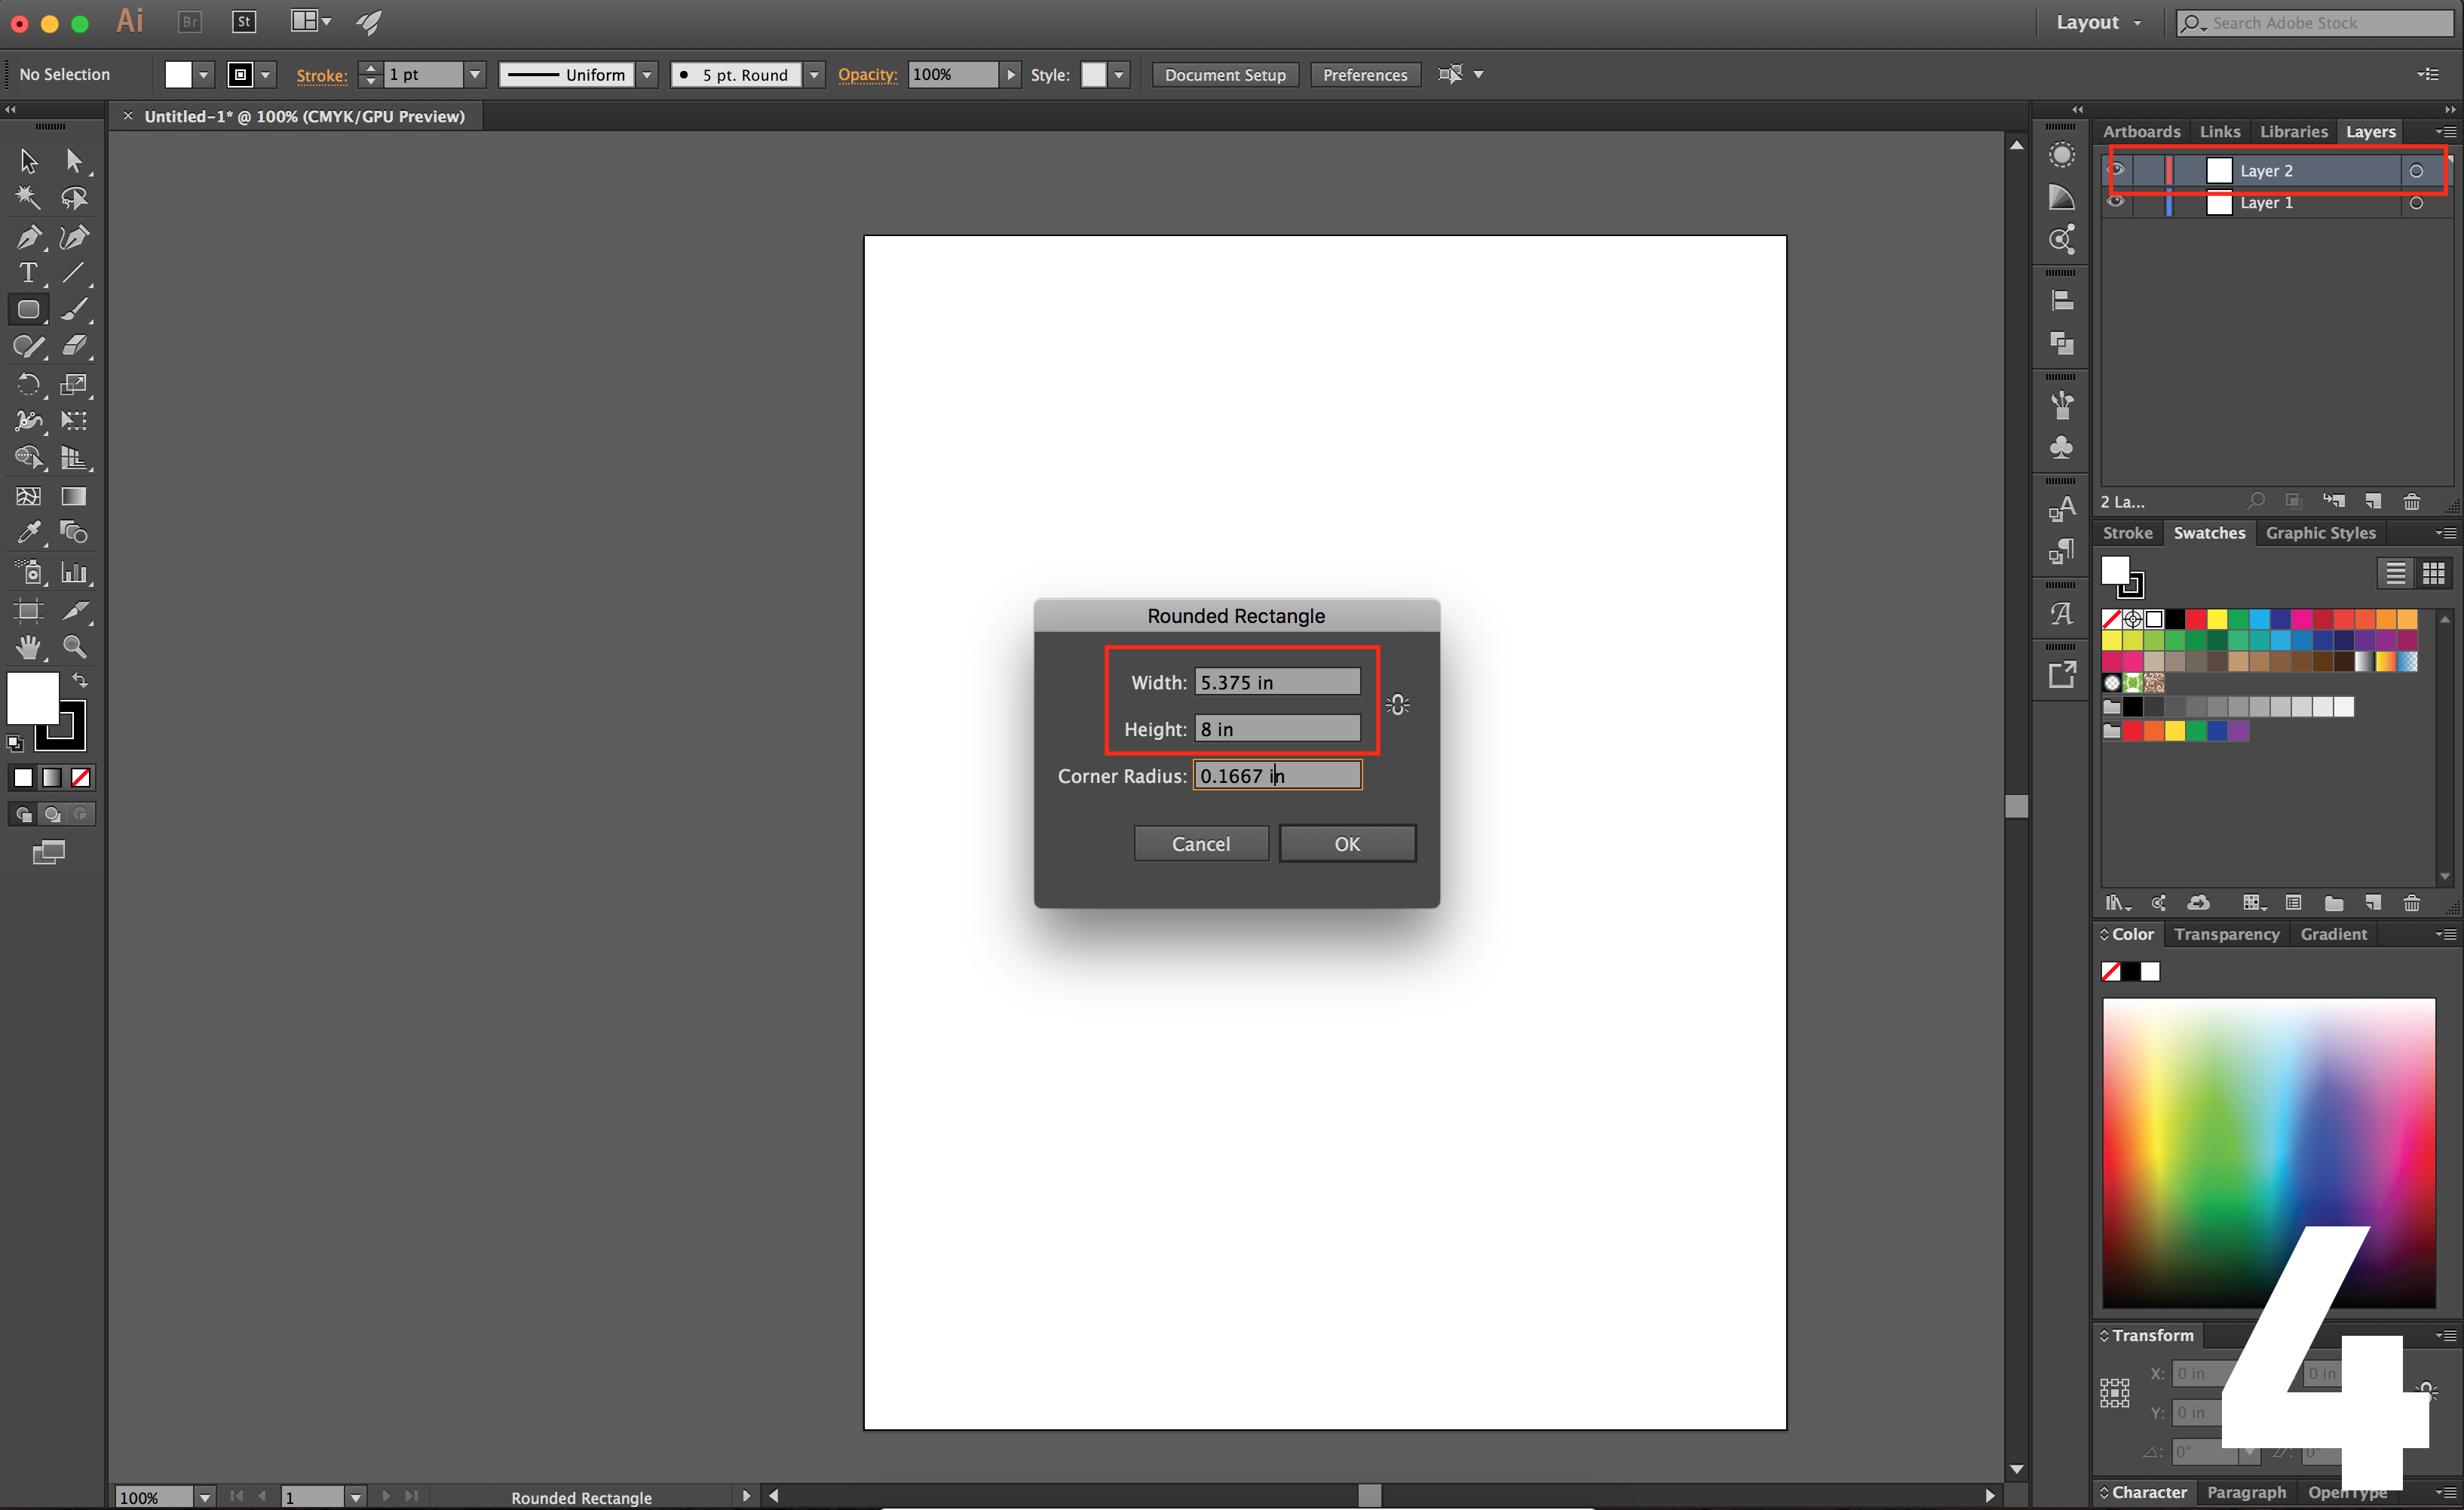Open the stroke weight dropdown
Image resolution: width=2464 pixels, height=1510 pixels.
tap(475, 74)
